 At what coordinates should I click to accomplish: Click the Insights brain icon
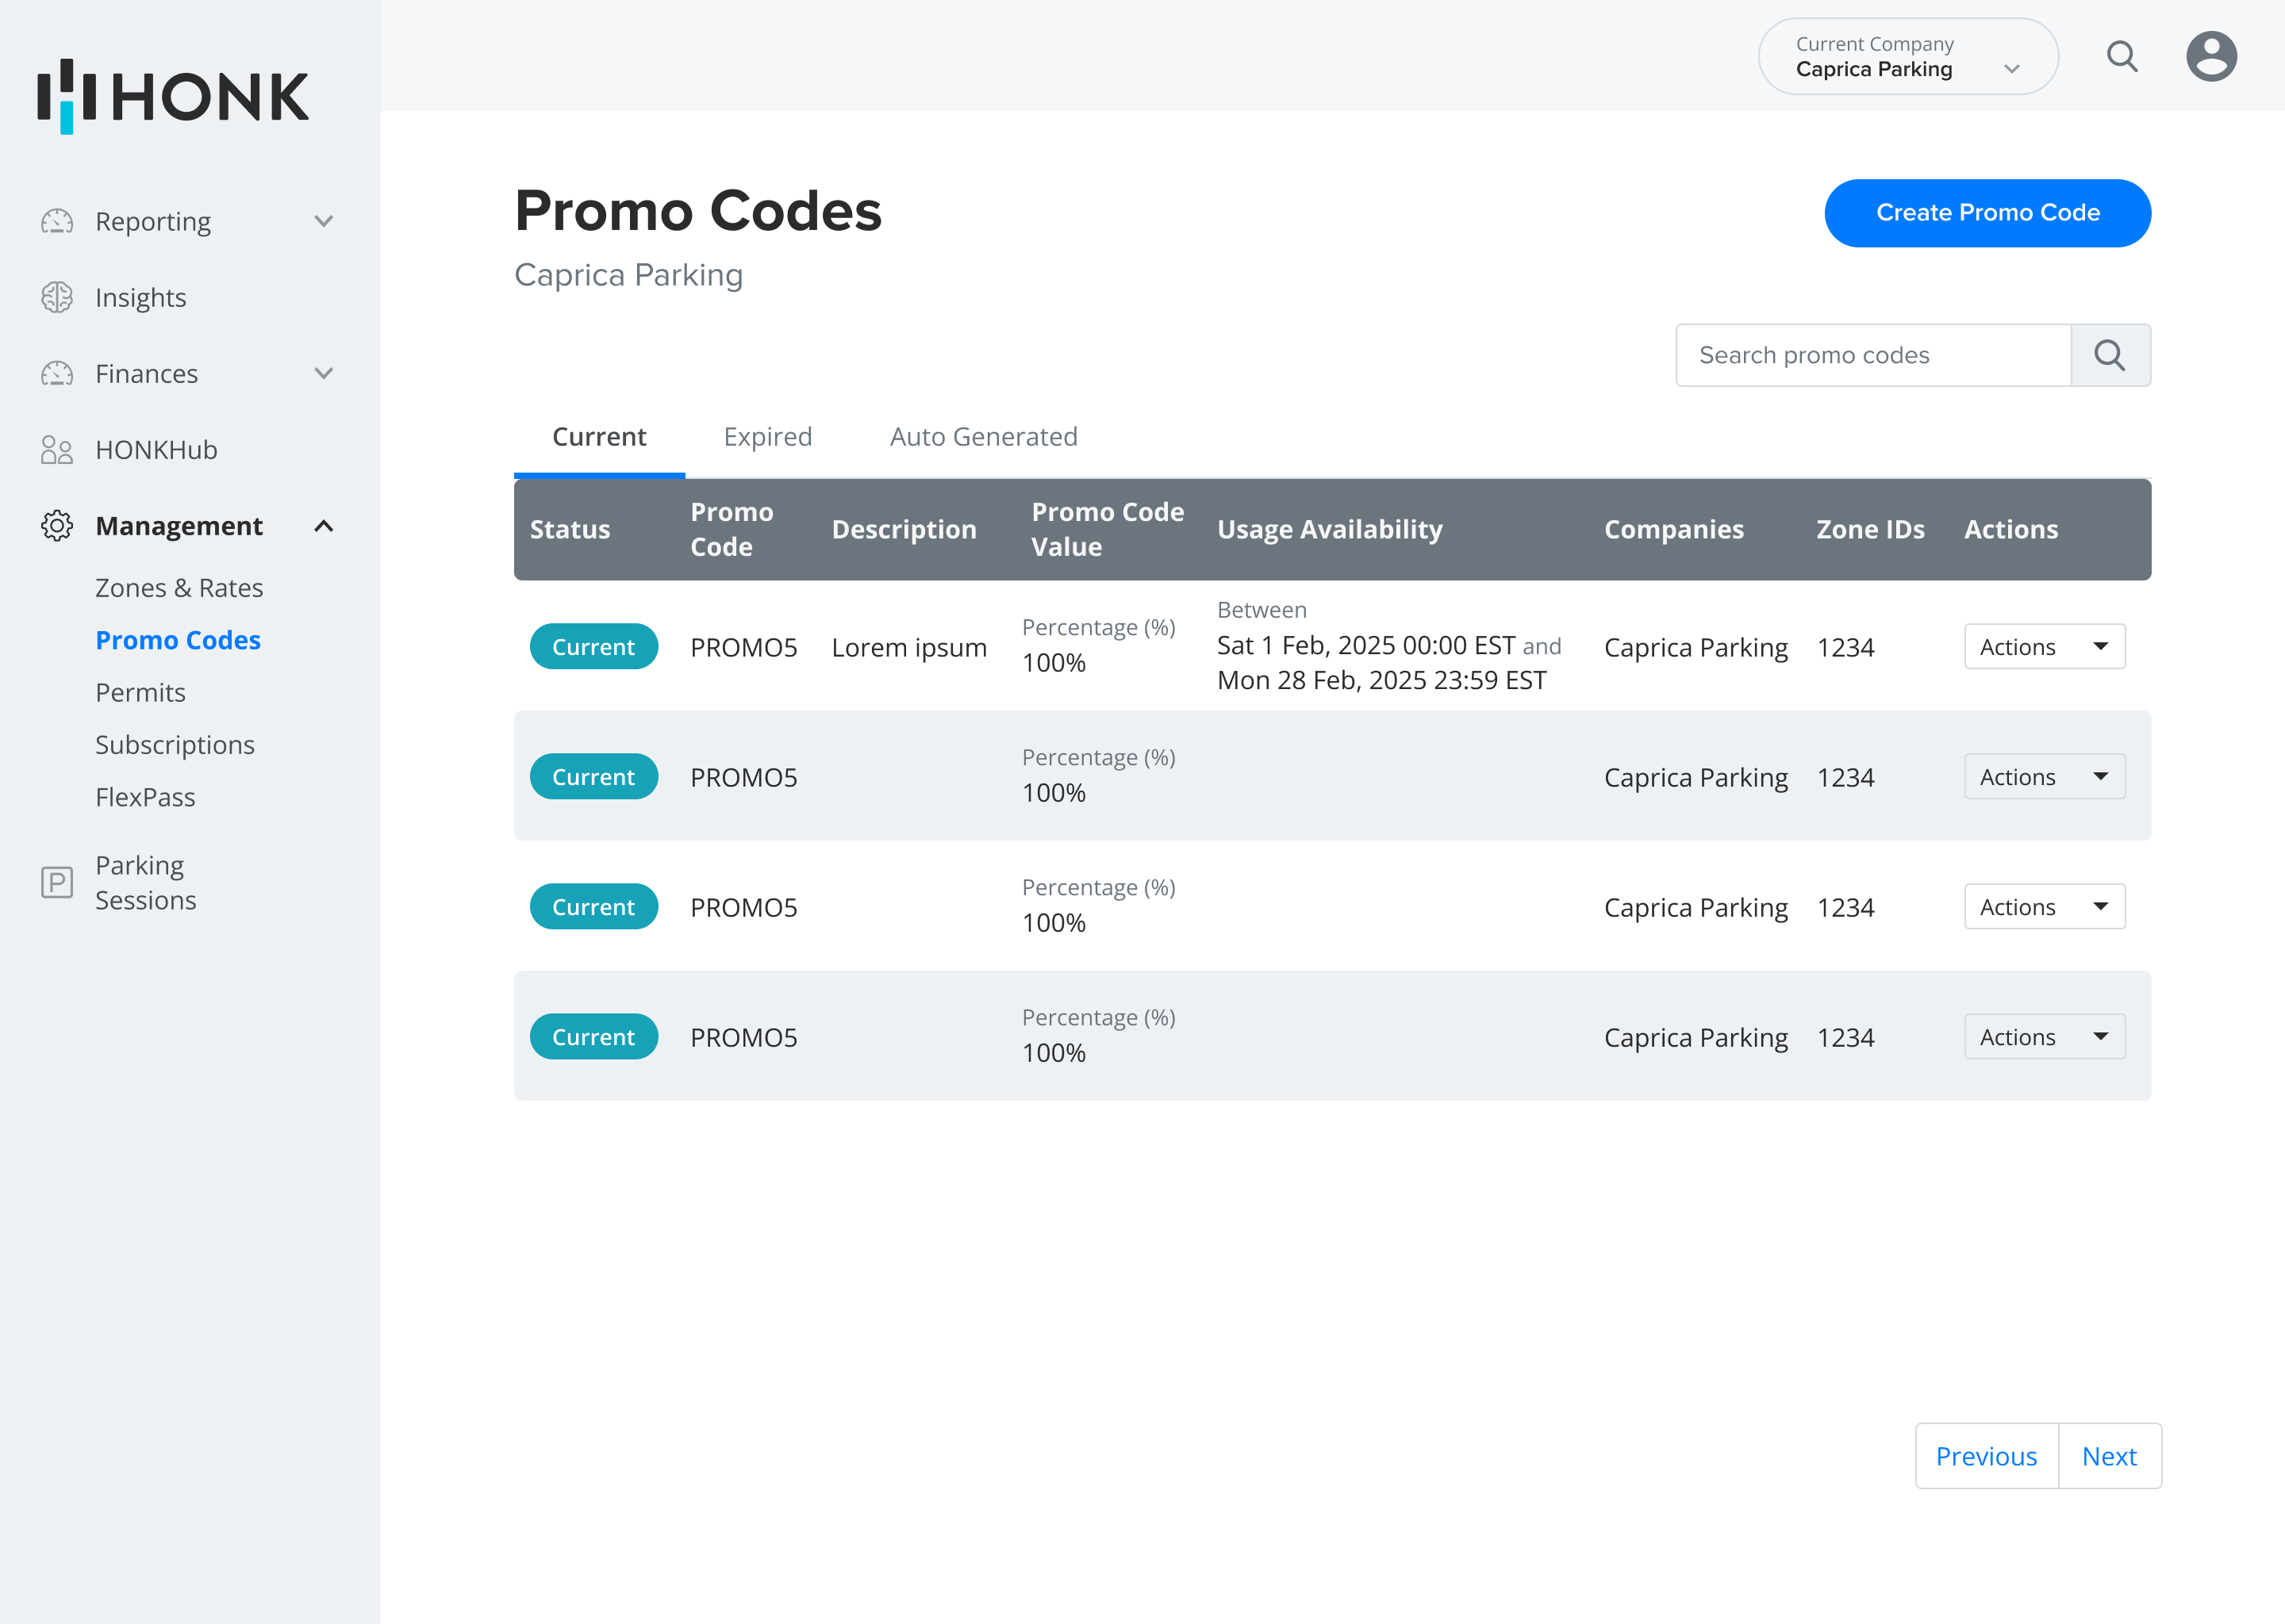[x=57, y=297]
